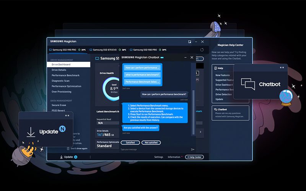Click the Type your message field
Image resolution: width=306 pixels, height=191 pixels.
153,149
